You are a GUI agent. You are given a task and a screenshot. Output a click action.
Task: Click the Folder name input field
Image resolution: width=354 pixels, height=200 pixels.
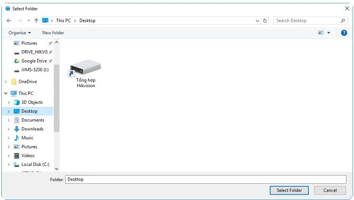205,180
